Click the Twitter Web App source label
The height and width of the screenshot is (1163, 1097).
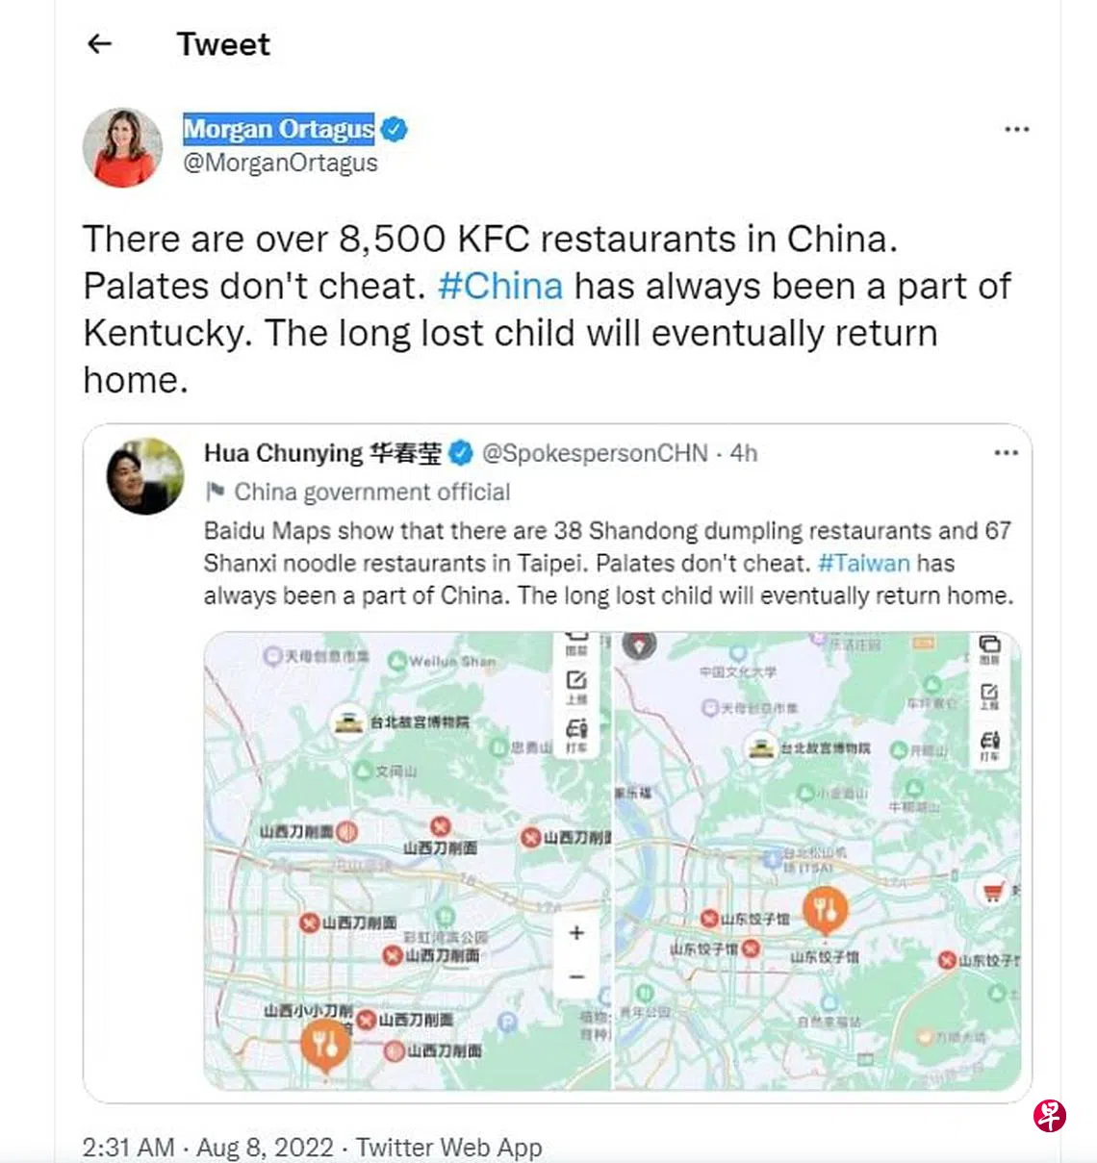pyautogui.click(x=448, y=1147)
